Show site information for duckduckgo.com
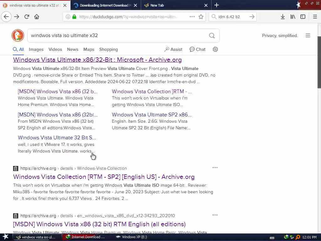321x241 pixels. click(x=68, y=17)
